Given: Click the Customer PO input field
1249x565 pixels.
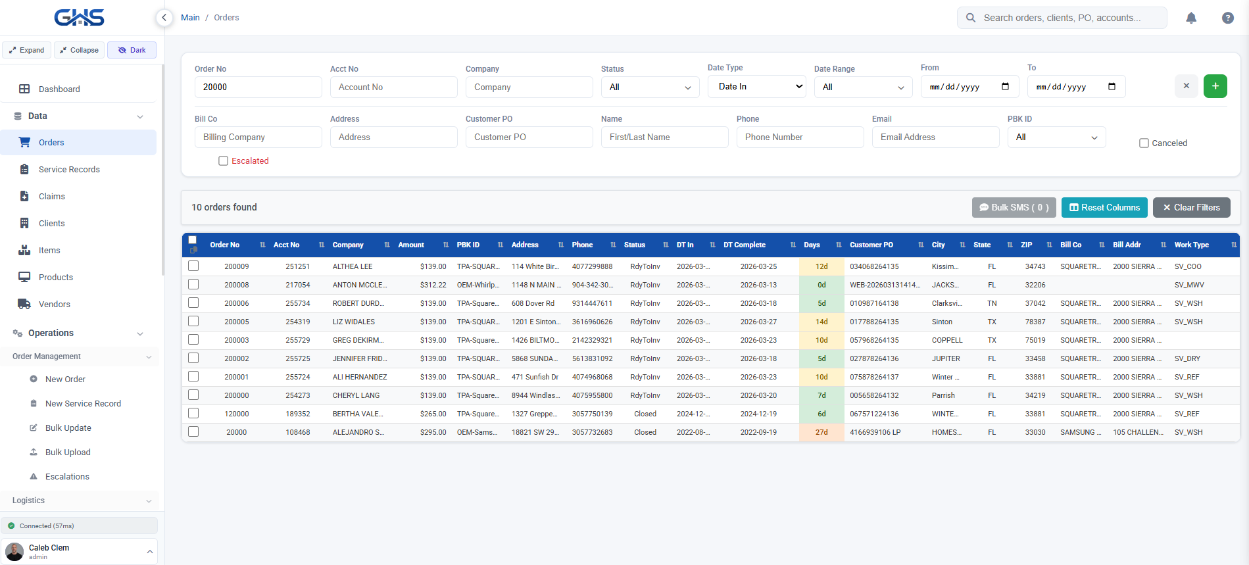Looking at the screenshot, I should click(529, 137).
